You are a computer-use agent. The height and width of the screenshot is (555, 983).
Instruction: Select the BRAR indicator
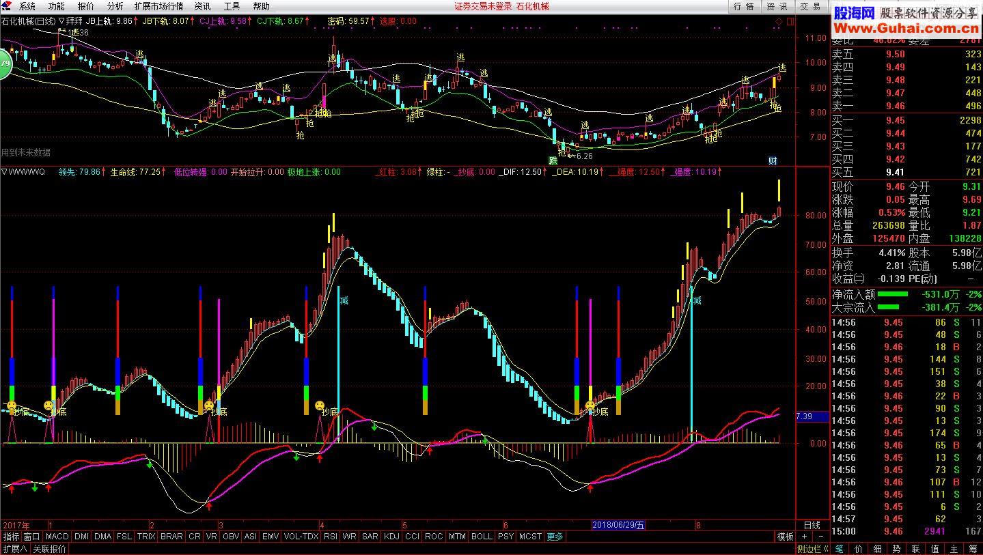click(171, 537)
